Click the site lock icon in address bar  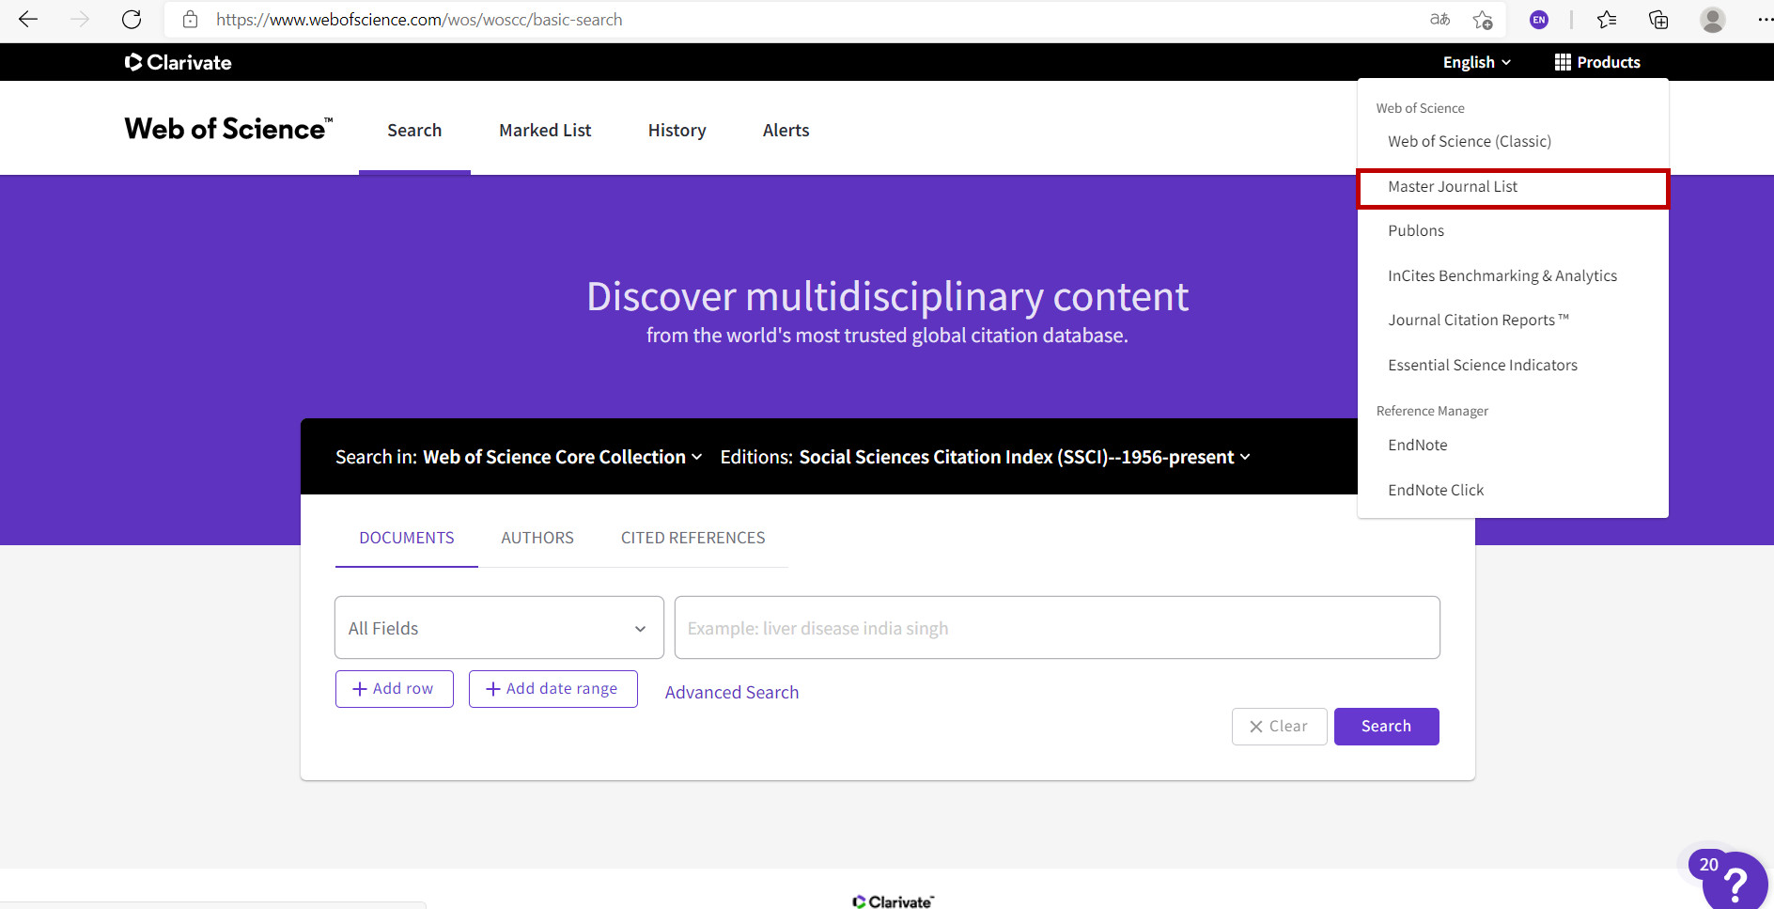(x=190, y=20)
